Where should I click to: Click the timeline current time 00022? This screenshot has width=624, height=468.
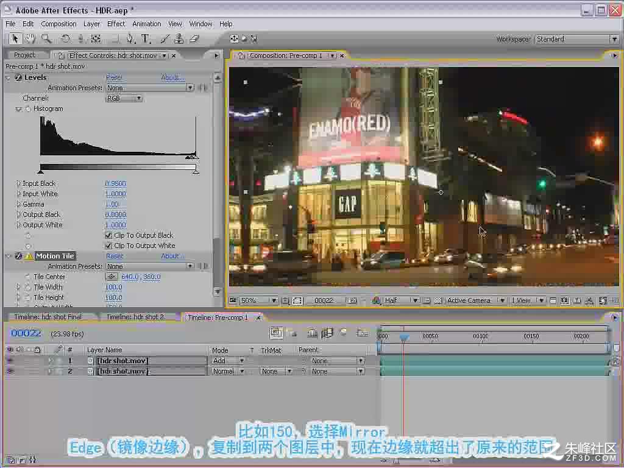pyautogui.click(x=26, y=333)
